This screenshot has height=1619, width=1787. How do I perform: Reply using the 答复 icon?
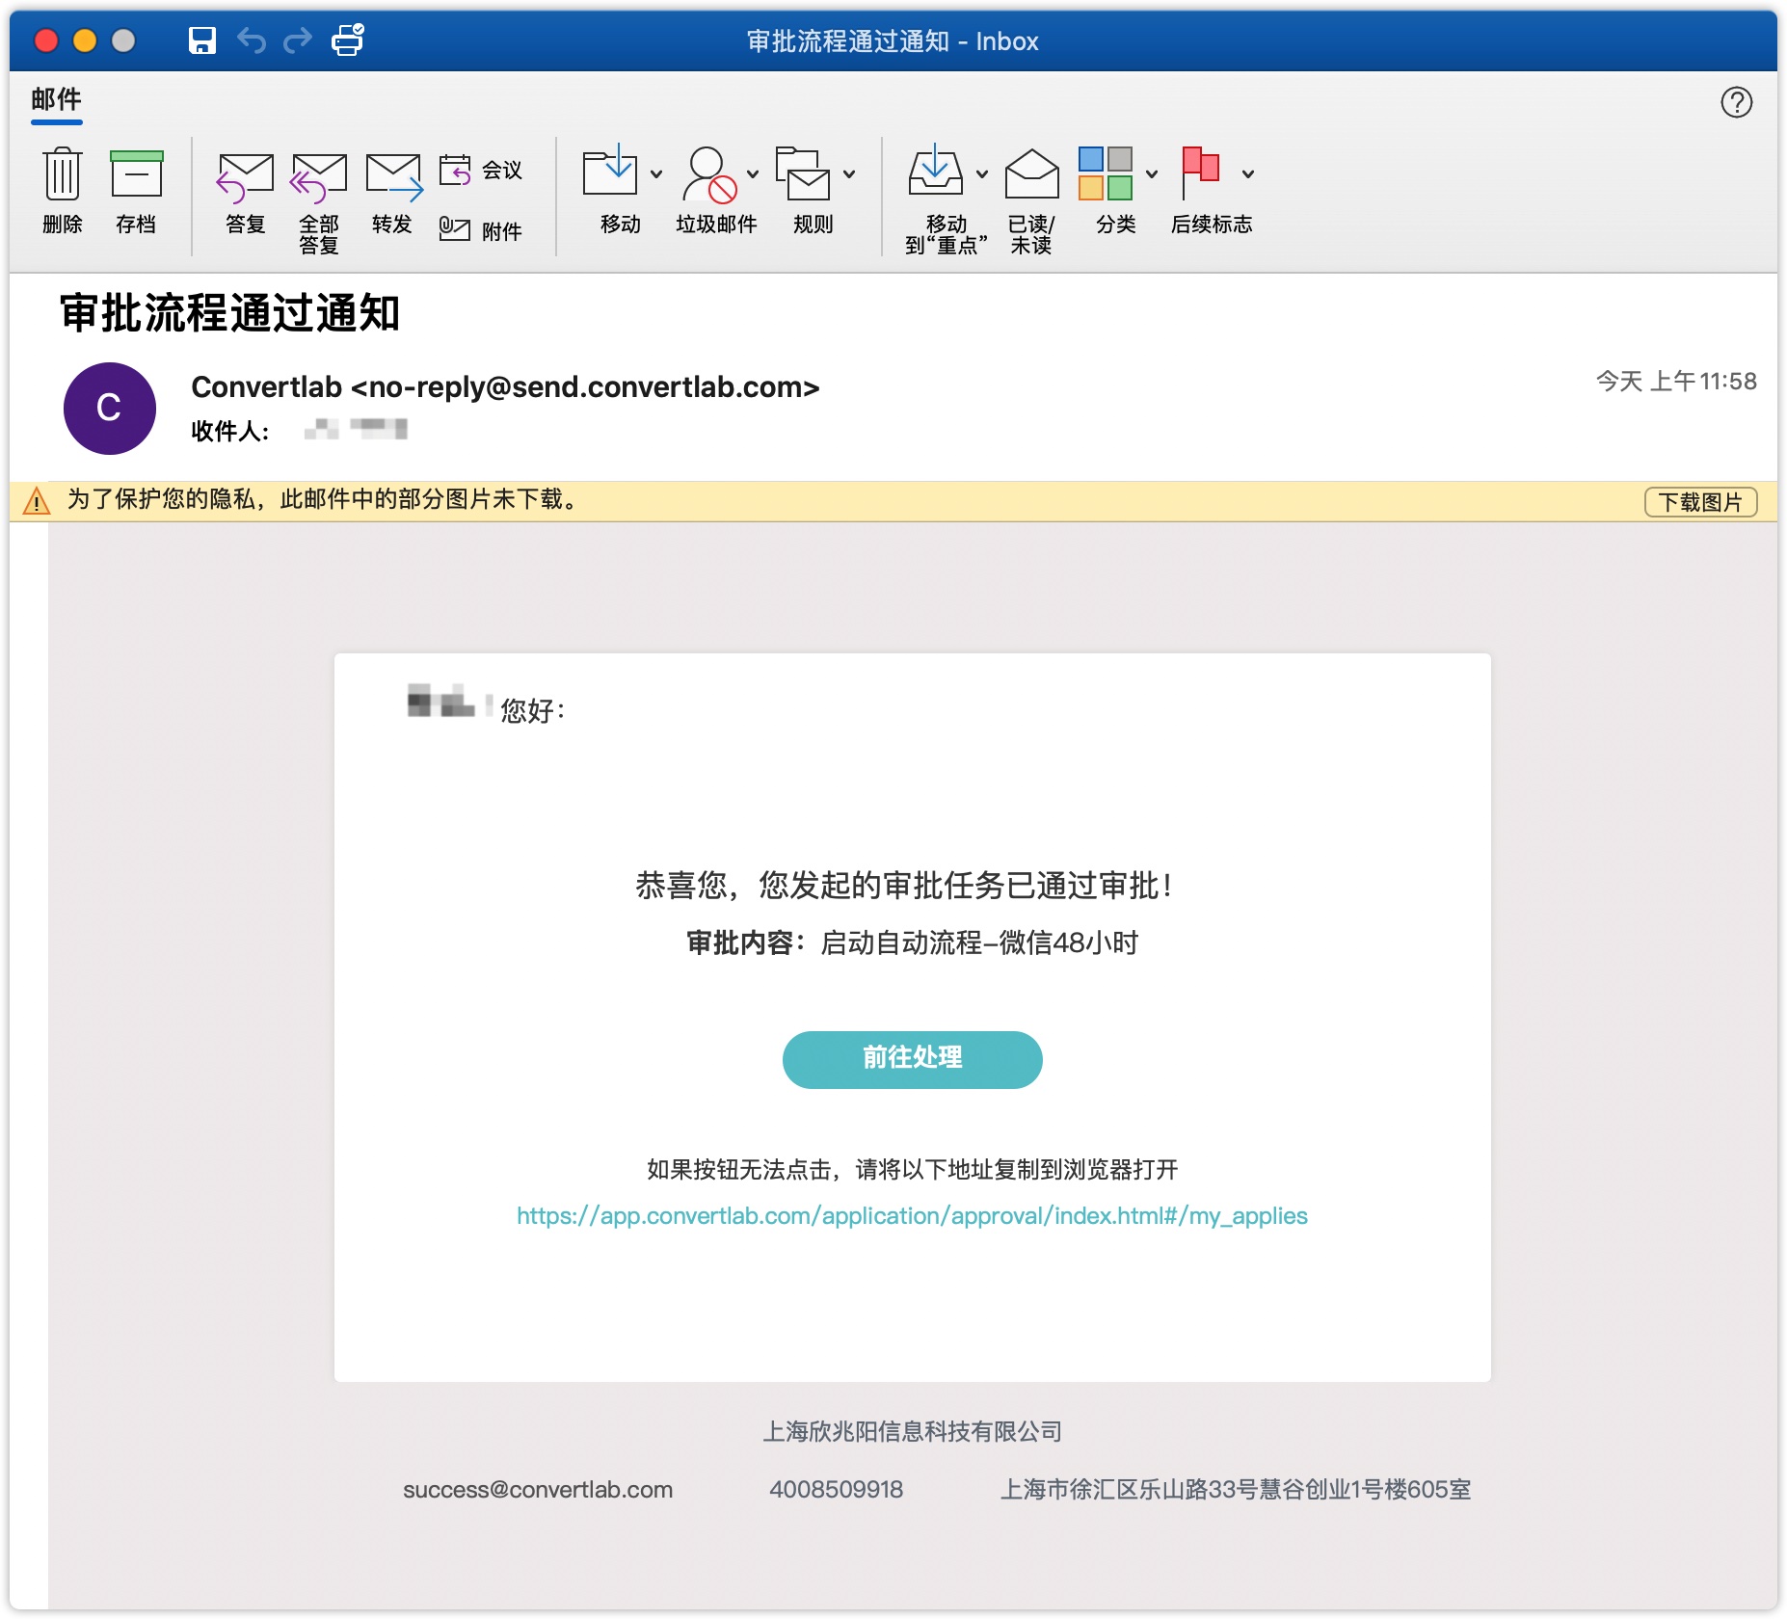[x=245, y=176]
